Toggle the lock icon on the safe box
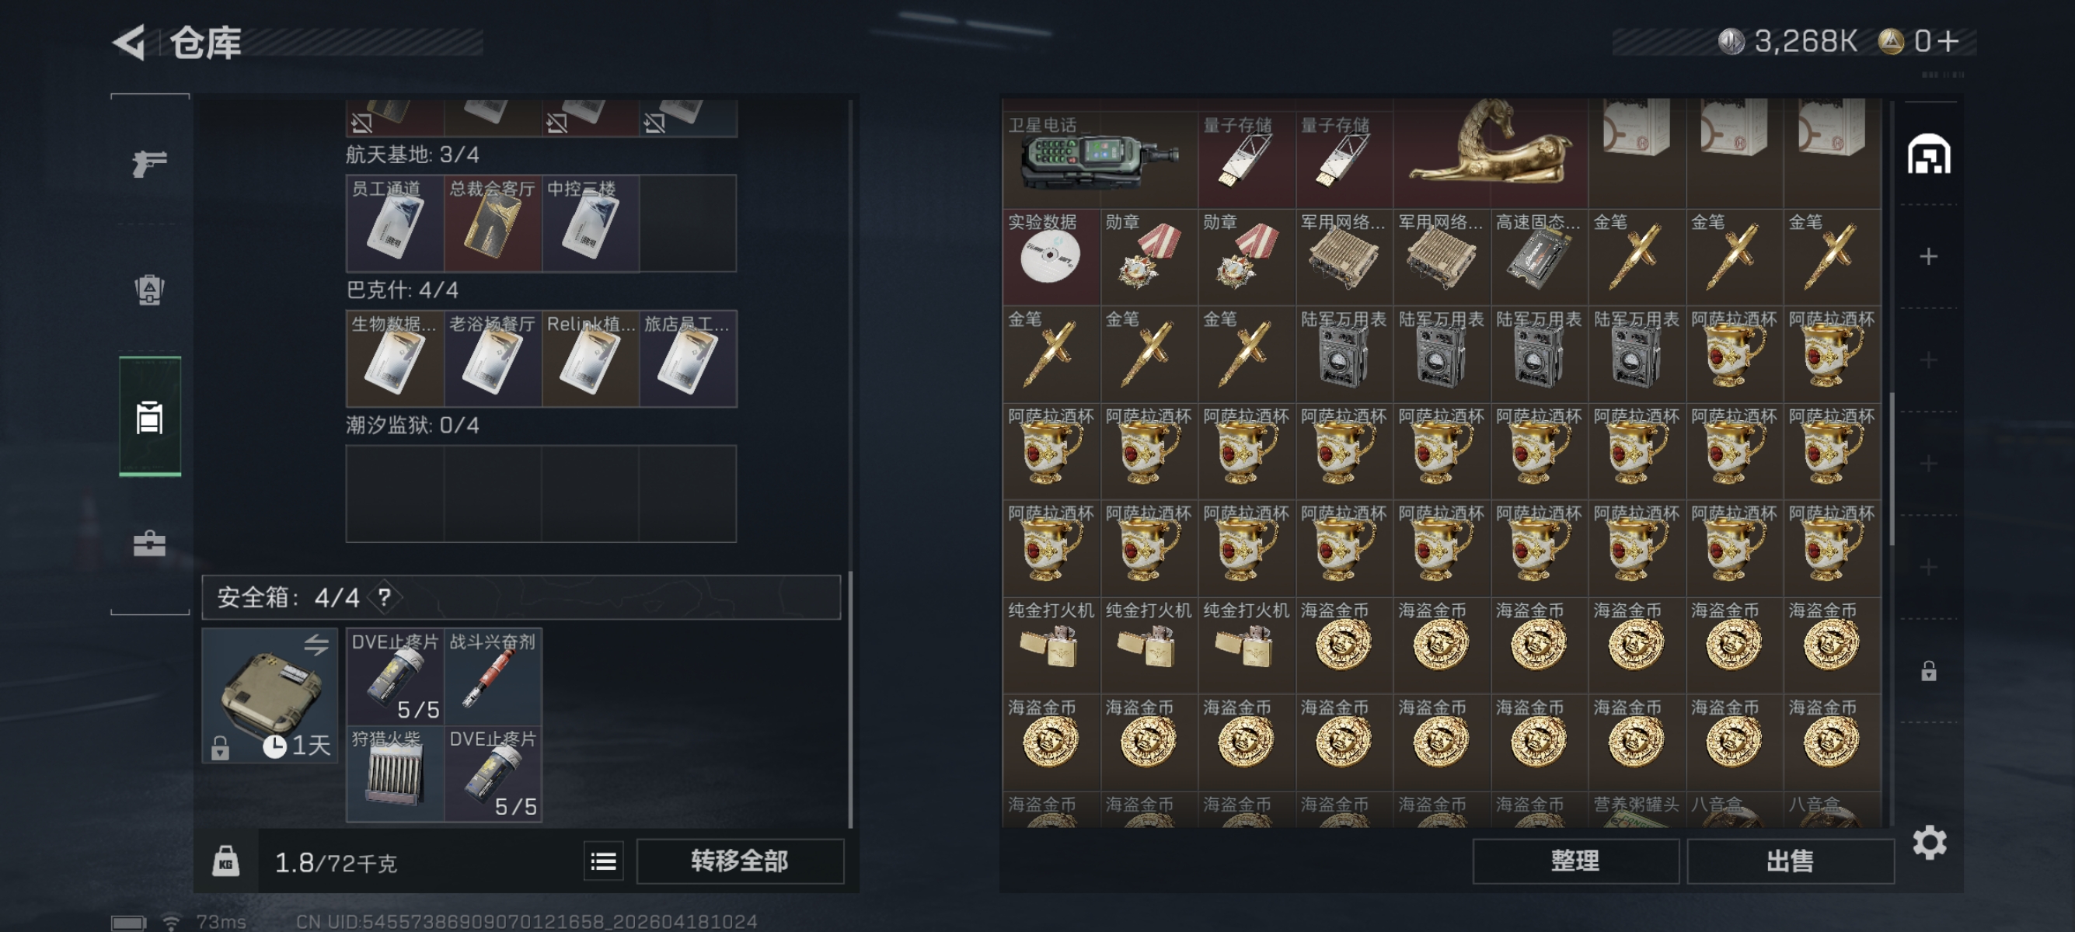The height and width of the screenshot is (932, 2075). point(220,749)
